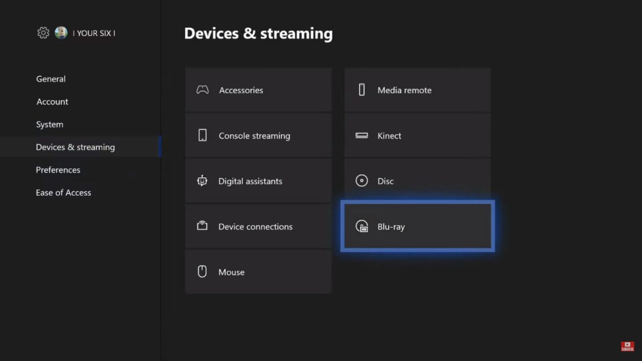Click the Console streaming phone icon

click(x=202, y=136)
